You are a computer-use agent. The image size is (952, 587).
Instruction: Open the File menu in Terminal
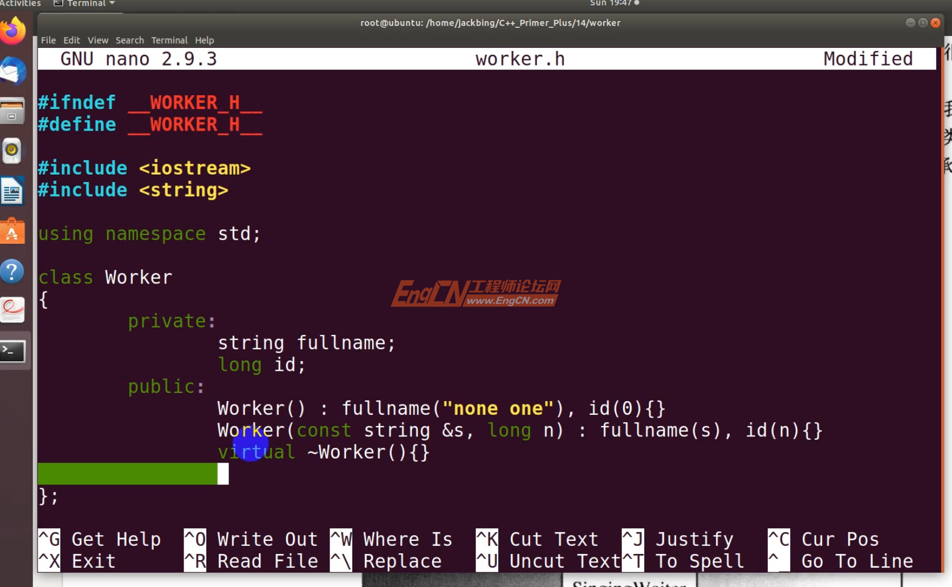point(48,40)
